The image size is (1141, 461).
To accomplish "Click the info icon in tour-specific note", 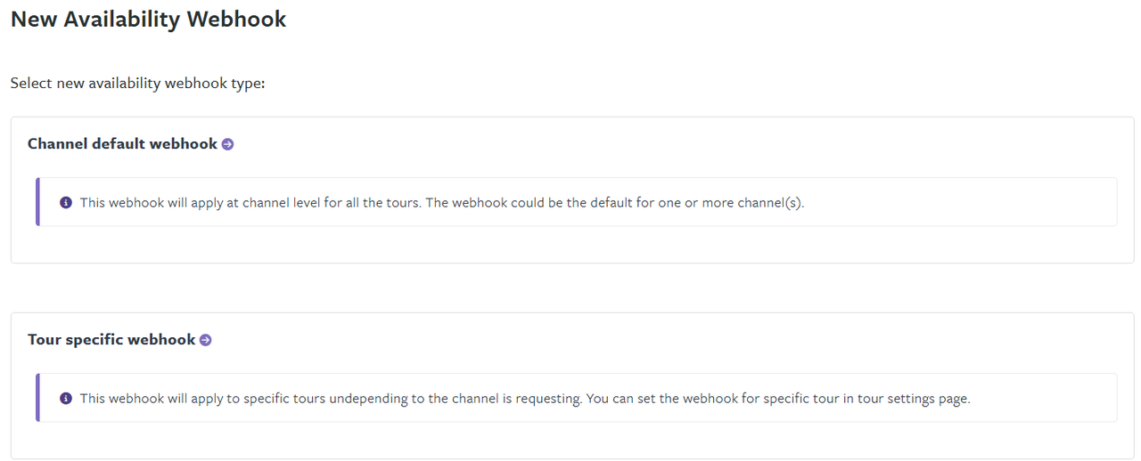I will (x=66, y=398).
